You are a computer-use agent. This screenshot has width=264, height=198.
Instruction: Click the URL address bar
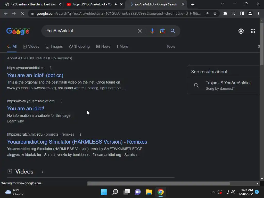pos(118,13)
